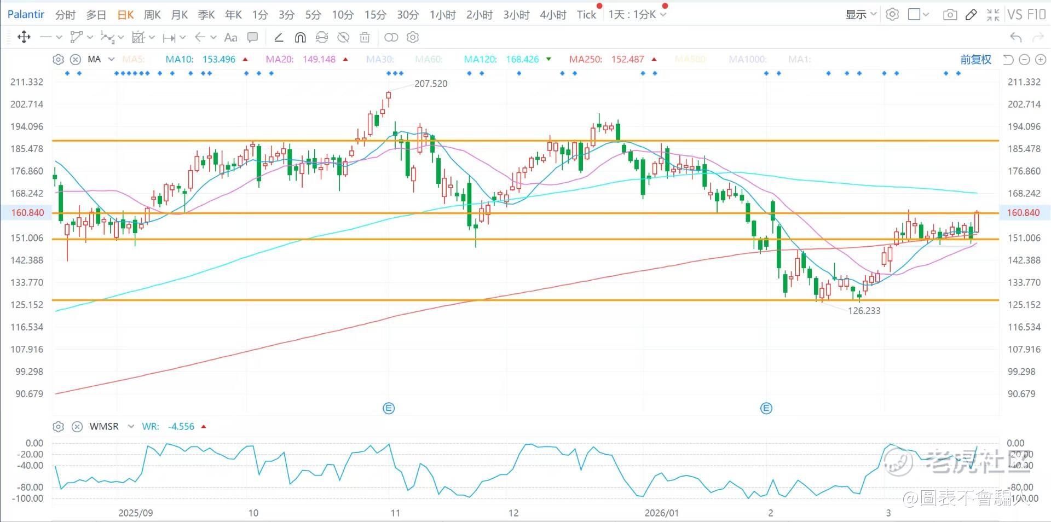Open chart settings gear in top bar

click(x=892, y=14)
